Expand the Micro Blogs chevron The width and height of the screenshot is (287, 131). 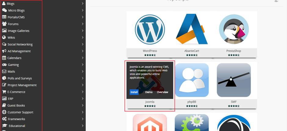(82, 10)
